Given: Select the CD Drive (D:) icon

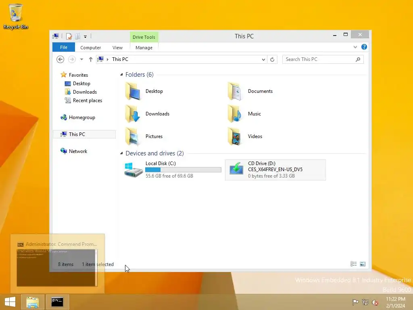Looking at the screenshot, I should (x=236, y=169).
